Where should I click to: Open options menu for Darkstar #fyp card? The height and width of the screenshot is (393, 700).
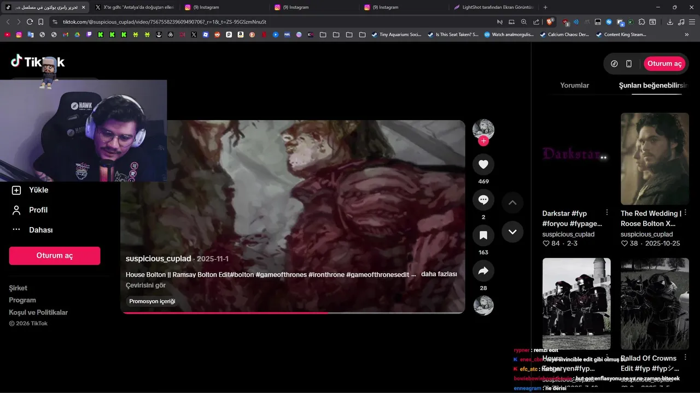coord(607,212)
